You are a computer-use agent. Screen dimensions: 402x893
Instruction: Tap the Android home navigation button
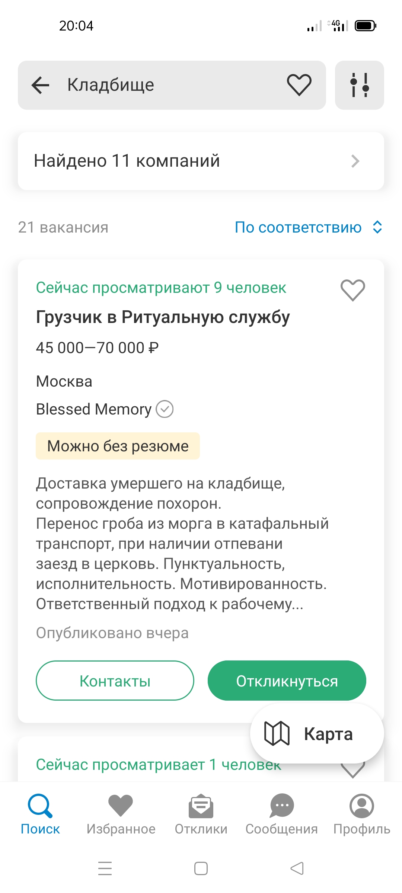coord(201,868)
